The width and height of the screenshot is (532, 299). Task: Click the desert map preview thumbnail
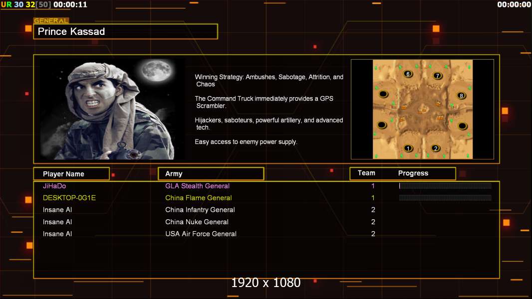tap(422, 109)
